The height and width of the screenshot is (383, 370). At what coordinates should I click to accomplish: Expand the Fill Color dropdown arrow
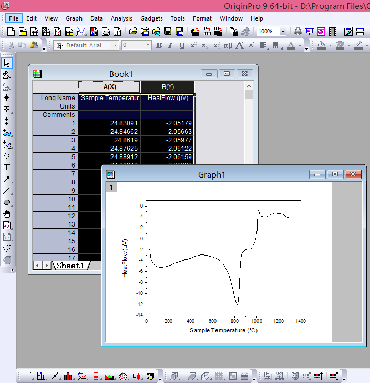click(x=330, y=45)
